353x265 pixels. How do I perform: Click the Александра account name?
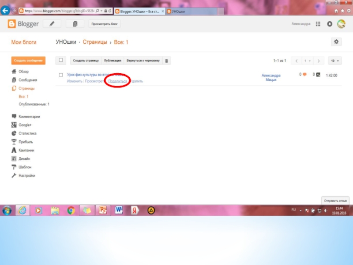(301, 24)
